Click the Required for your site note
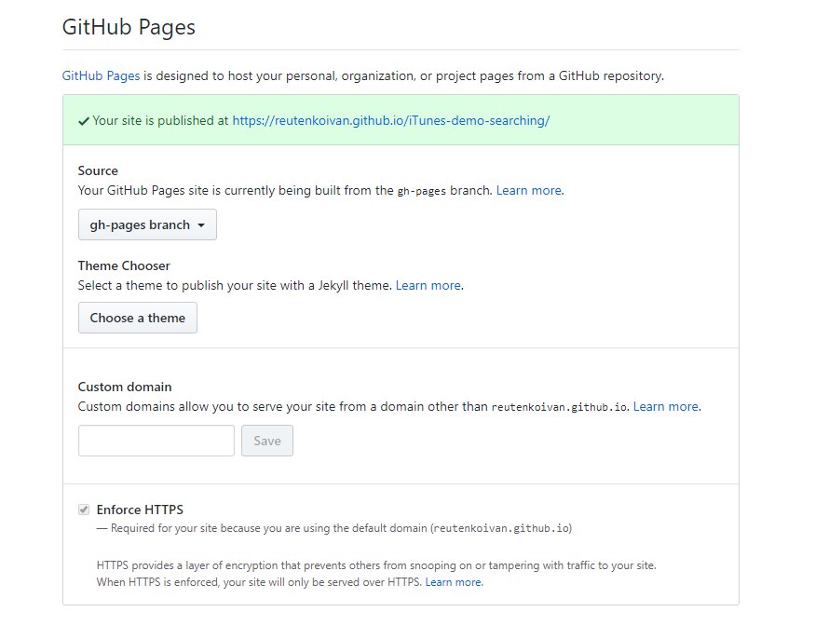The image size is (829, 639). click(x=334, y=528)
